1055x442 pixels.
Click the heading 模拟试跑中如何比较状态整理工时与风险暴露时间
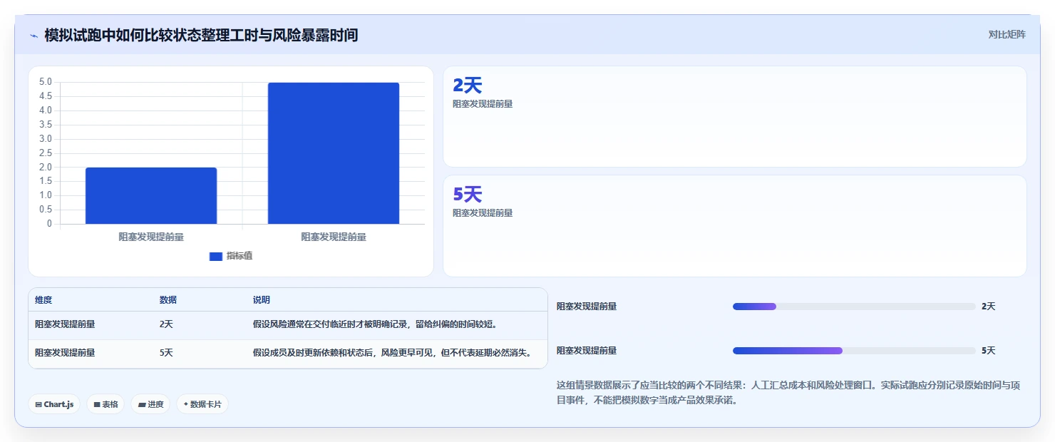[x=201, y=35]
